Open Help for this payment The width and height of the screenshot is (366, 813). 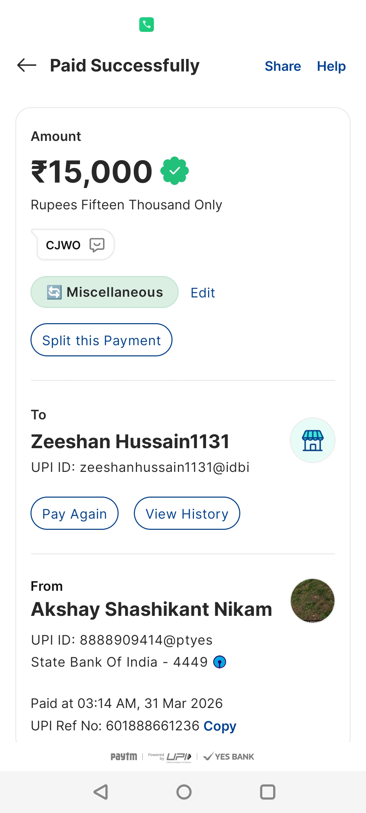tap(331, 66)
